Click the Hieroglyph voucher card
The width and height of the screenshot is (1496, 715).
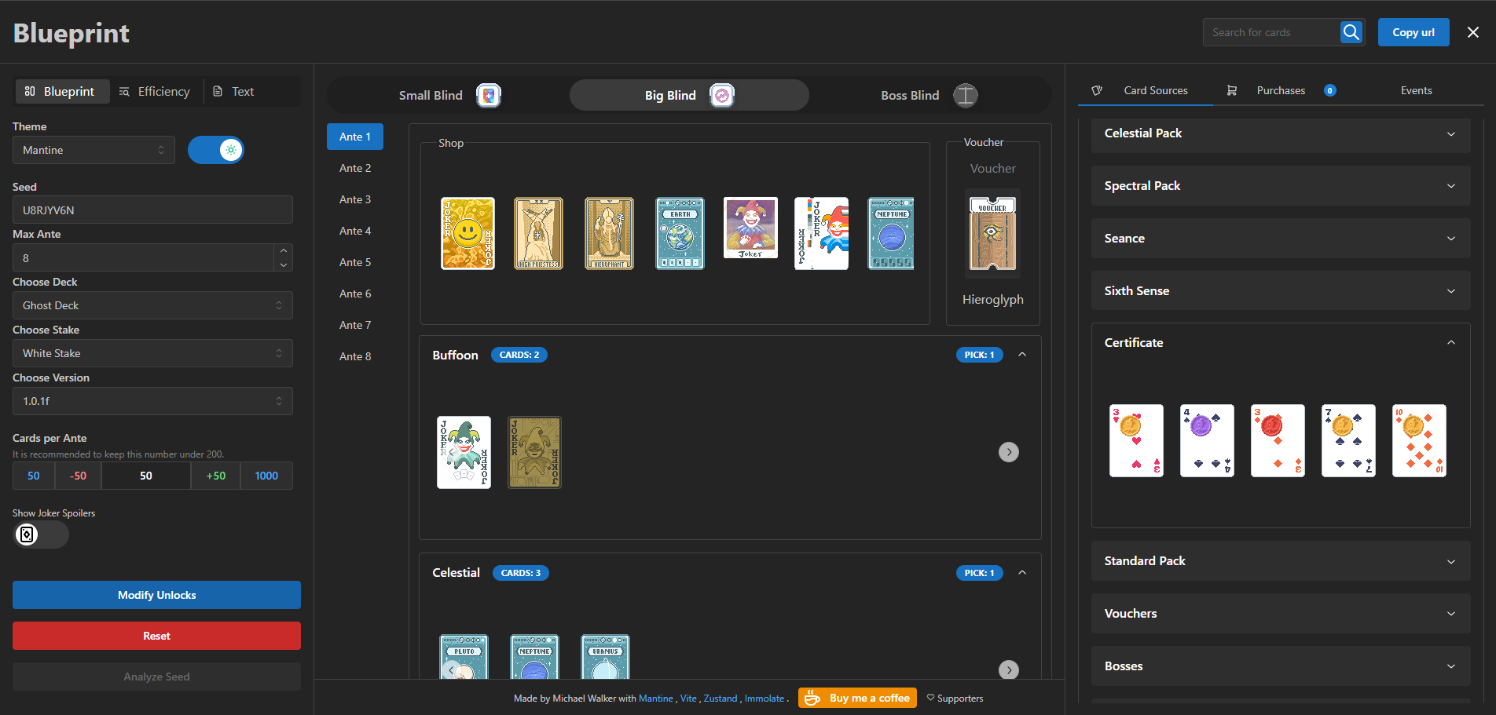[992, 233]
